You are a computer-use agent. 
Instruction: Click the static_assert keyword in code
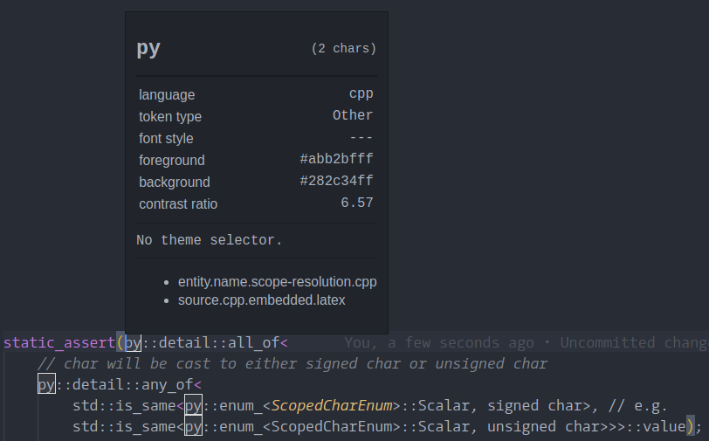[x=59, y=343]
